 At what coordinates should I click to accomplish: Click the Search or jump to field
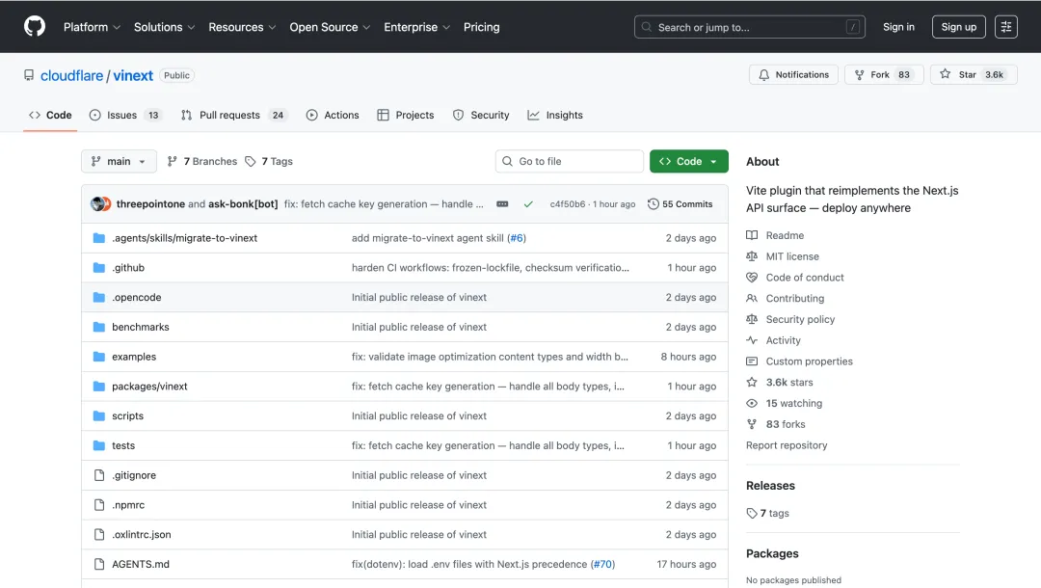750,27
